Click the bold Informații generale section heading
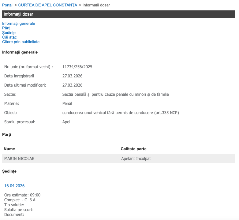This screenshot has height=220, width=239. pos(20,52)
